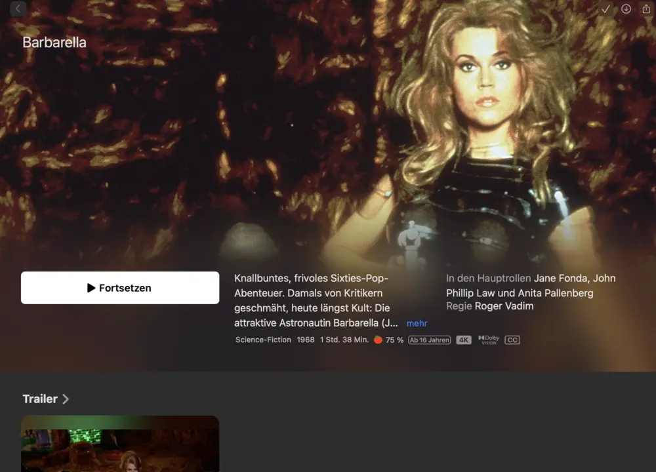Click the Science-Fiction genre label
656x472 pixels.
click(x=263, y=340)
